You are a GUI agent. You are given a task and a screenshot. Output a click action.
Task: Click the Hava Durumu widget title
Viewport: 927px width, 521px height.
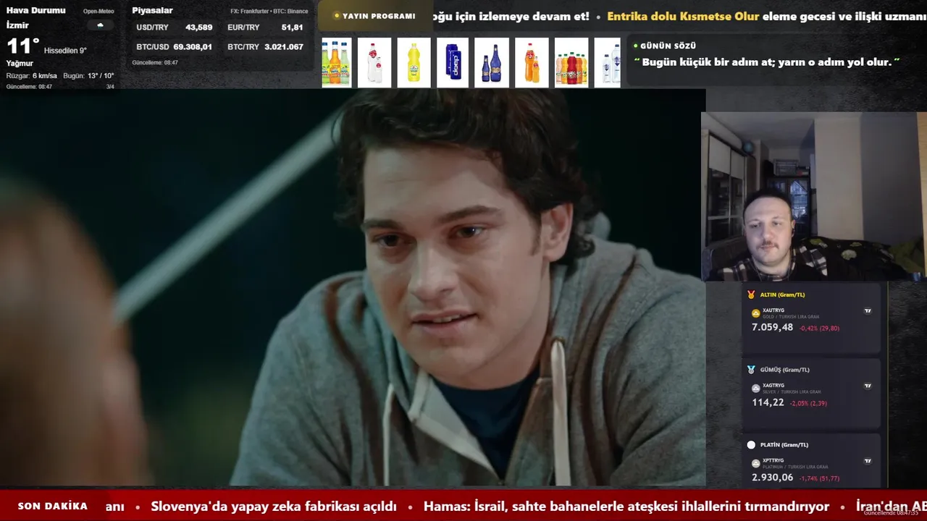(x=36, y=10)
